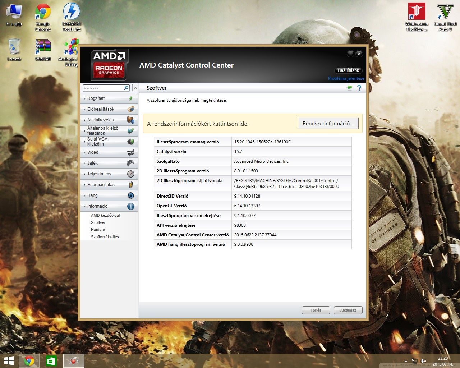Expand the Hang section
The width and height of the screenshot is (460, 368).
tap(109, 195)
